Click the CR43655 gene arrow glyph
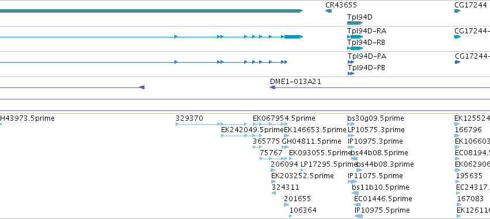Viewport: 490px width, 219px height. click(x=328, y=11)
